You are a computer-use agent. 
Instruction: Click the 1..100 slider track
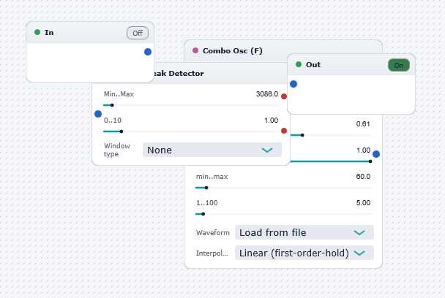click(x=283, y=214)
